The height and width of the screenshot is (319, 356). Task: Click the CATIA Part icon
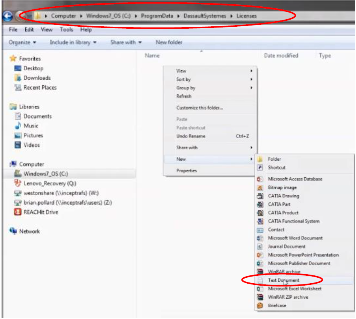[x=260, y=204]
